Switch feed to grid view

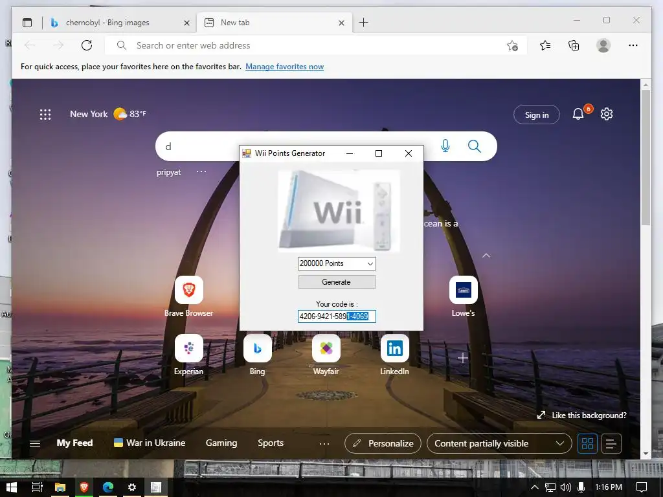click(x=587, y=443)
